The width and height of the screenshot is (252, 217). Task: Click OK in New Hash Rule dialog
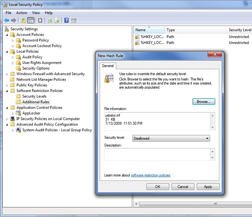pos(158,187)
